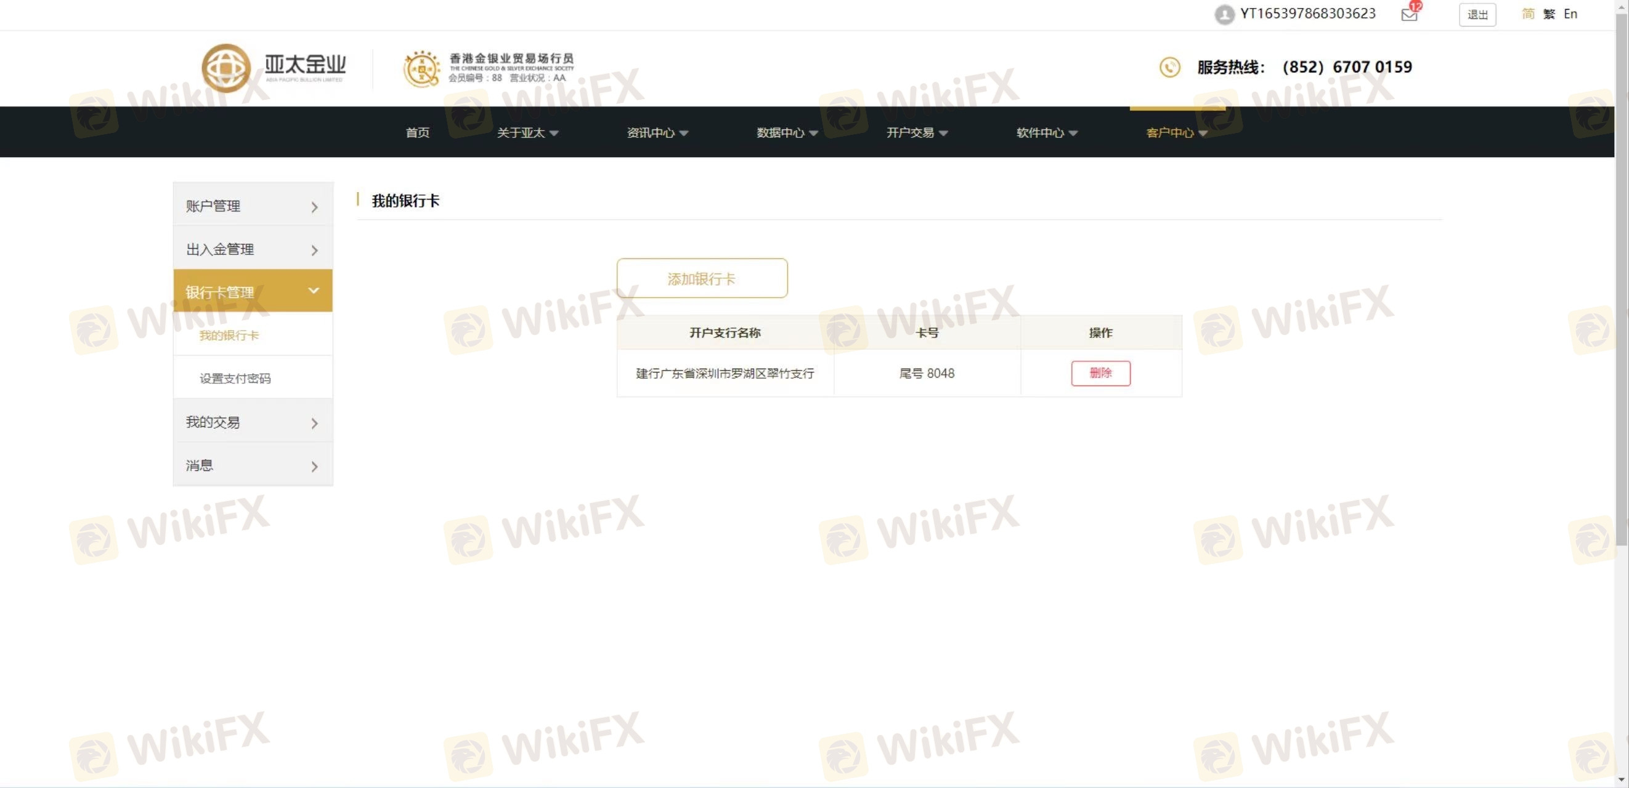Open the 数据中心 navigation menu
Screen dimensions: 1629x788
coord(787,133)
